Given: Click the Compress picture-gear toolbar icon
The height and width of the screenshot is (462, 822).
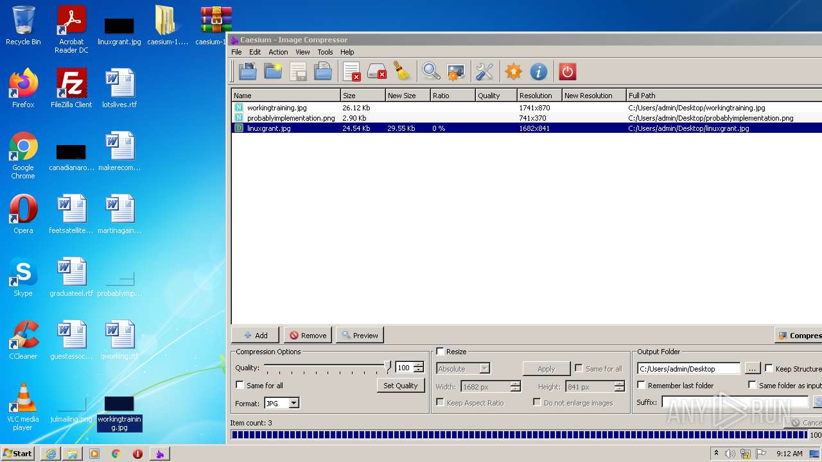Looking at the screenshot, I should 456,71.
